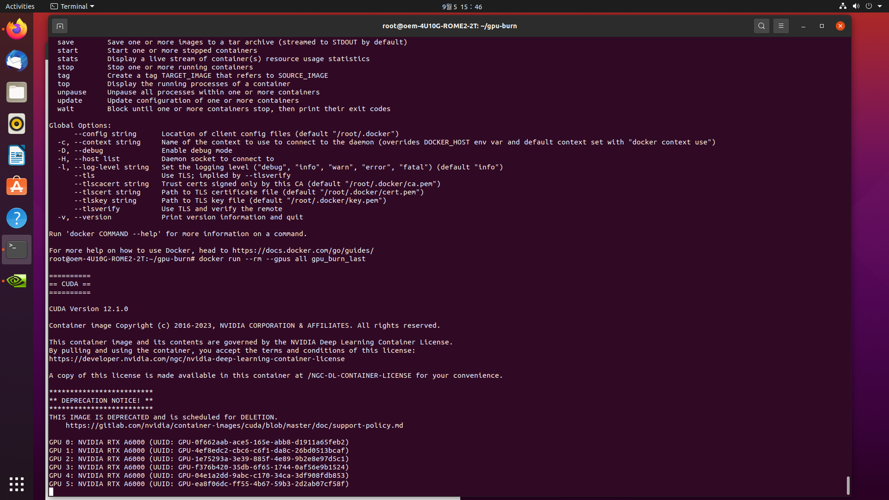The height and width of the screenshot is (500, 889).
Task: Click the gitlab support-policy.md URL
Action: point(234,425)
